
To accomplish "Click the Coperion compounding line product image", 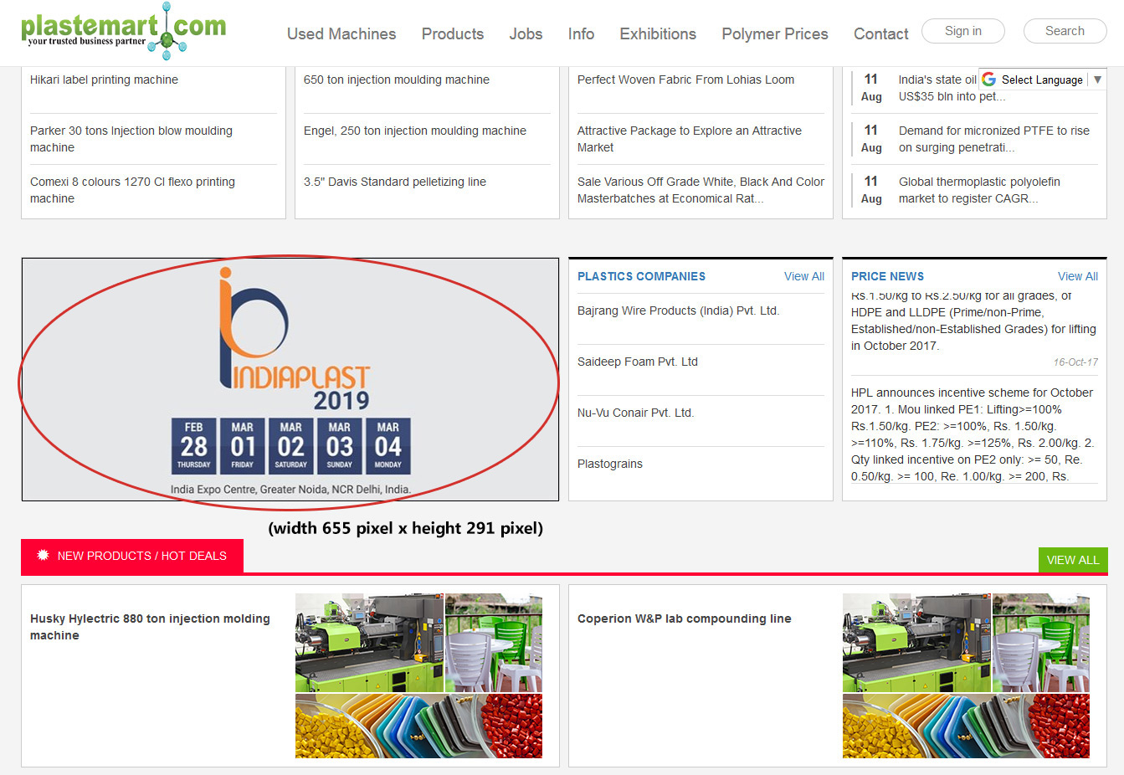I will tap(966, 676).
